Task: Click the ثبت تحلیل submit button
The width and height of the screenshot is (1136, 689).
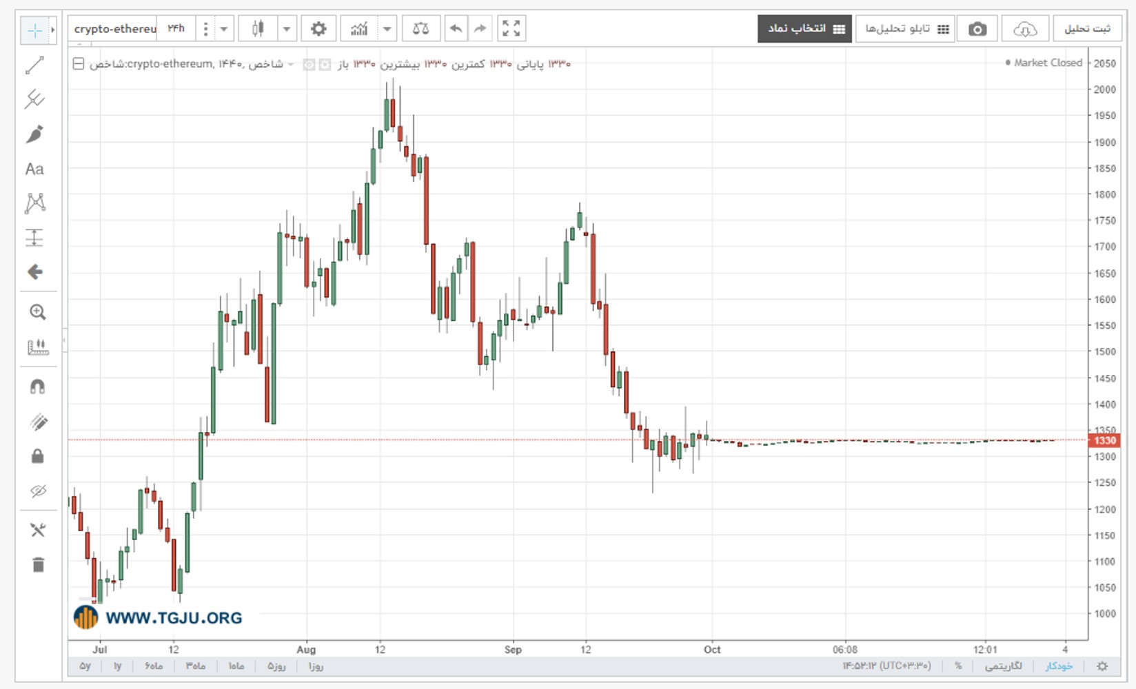Action: point(1087,29)
